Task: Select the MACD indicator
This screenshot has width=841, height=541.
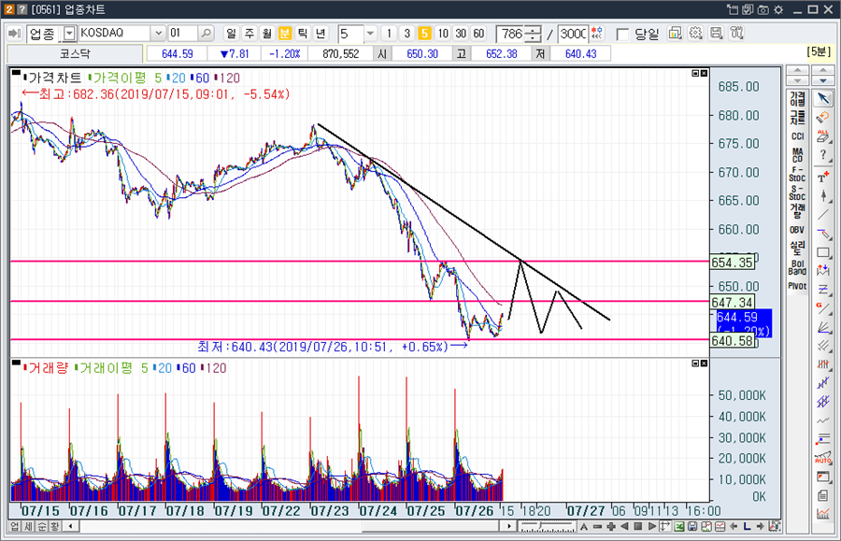Action: tap(798, 155)
